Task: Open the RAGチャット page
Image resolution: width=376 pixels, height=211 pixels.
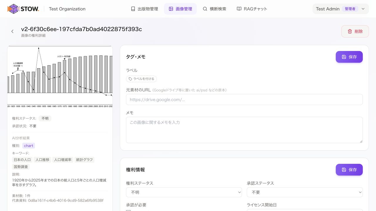Action: coord(252,9)
